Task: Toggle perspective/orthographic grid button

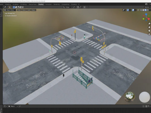Action: 149,34
